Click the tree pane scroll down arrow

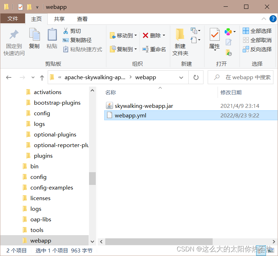click(92, 242)
